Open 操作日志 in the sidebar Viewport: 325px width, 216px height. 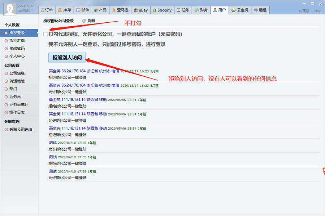[x=17, y=112]
